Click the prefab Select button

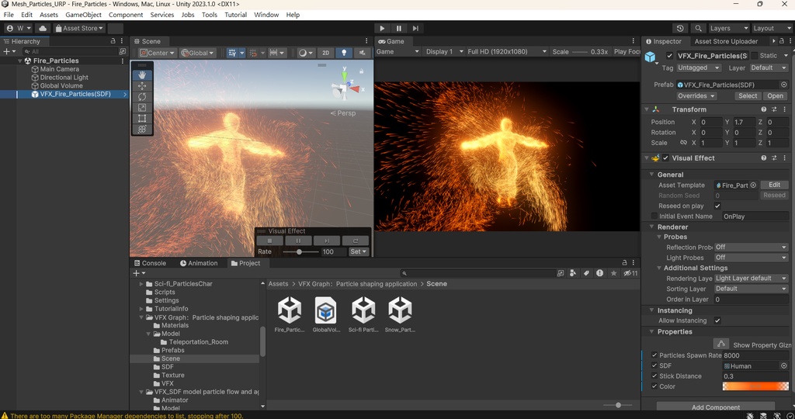(748, 95)
